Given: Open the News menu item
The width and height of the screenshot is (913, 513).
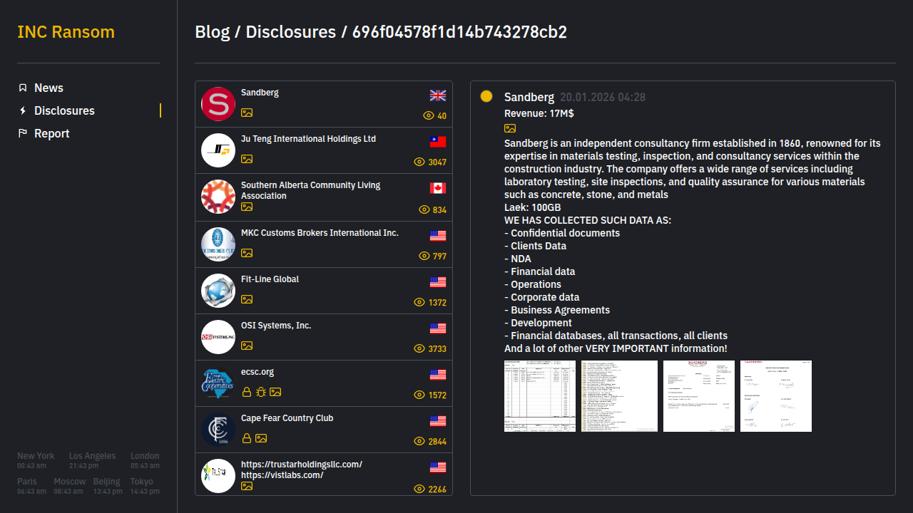Looking at the screenshot, I should click(x=49, y=88).
